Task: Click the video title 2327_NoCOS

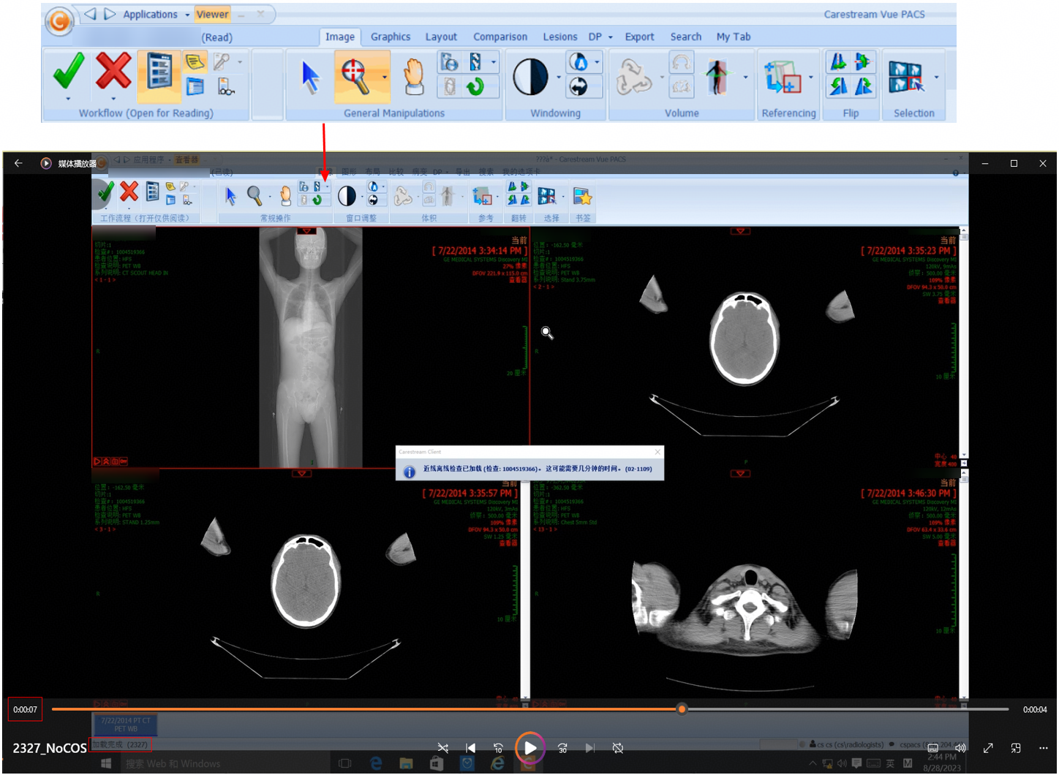Action: click(x=50, y=748)
